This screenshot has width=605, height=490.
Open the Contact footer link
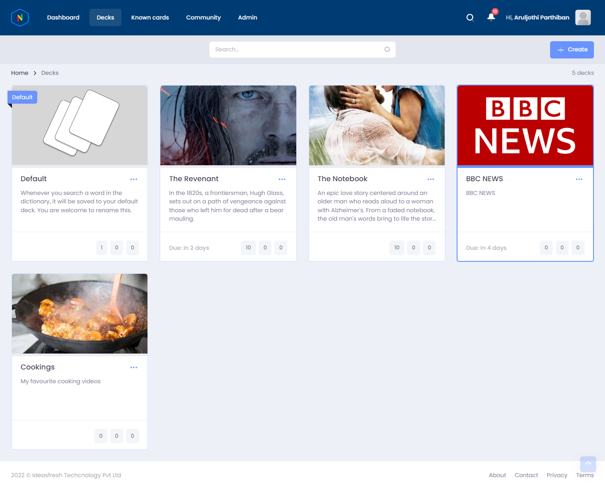[x=526, y=475]
